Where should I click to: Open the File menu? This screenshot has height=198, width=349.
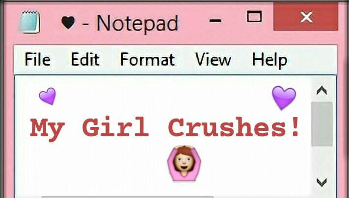tap(37, 60)
